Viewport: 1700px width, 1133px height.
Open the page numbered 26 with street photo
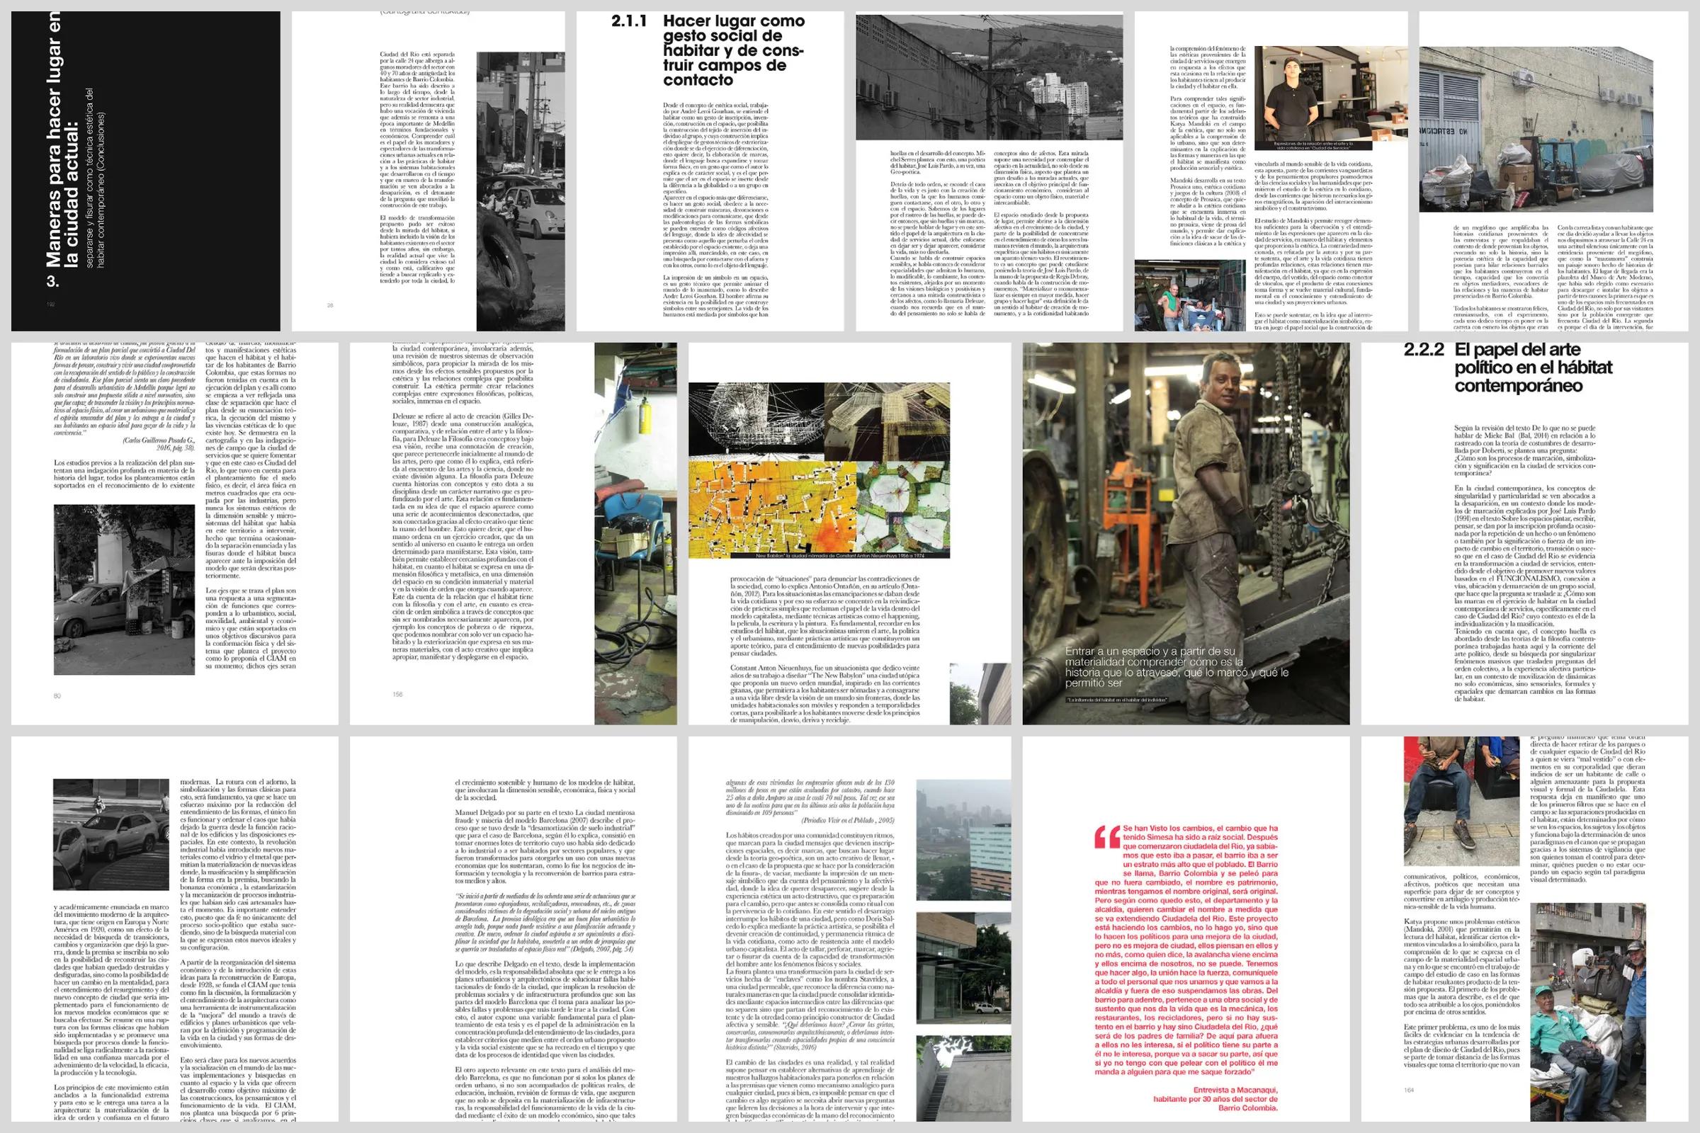tap(428, 171)
